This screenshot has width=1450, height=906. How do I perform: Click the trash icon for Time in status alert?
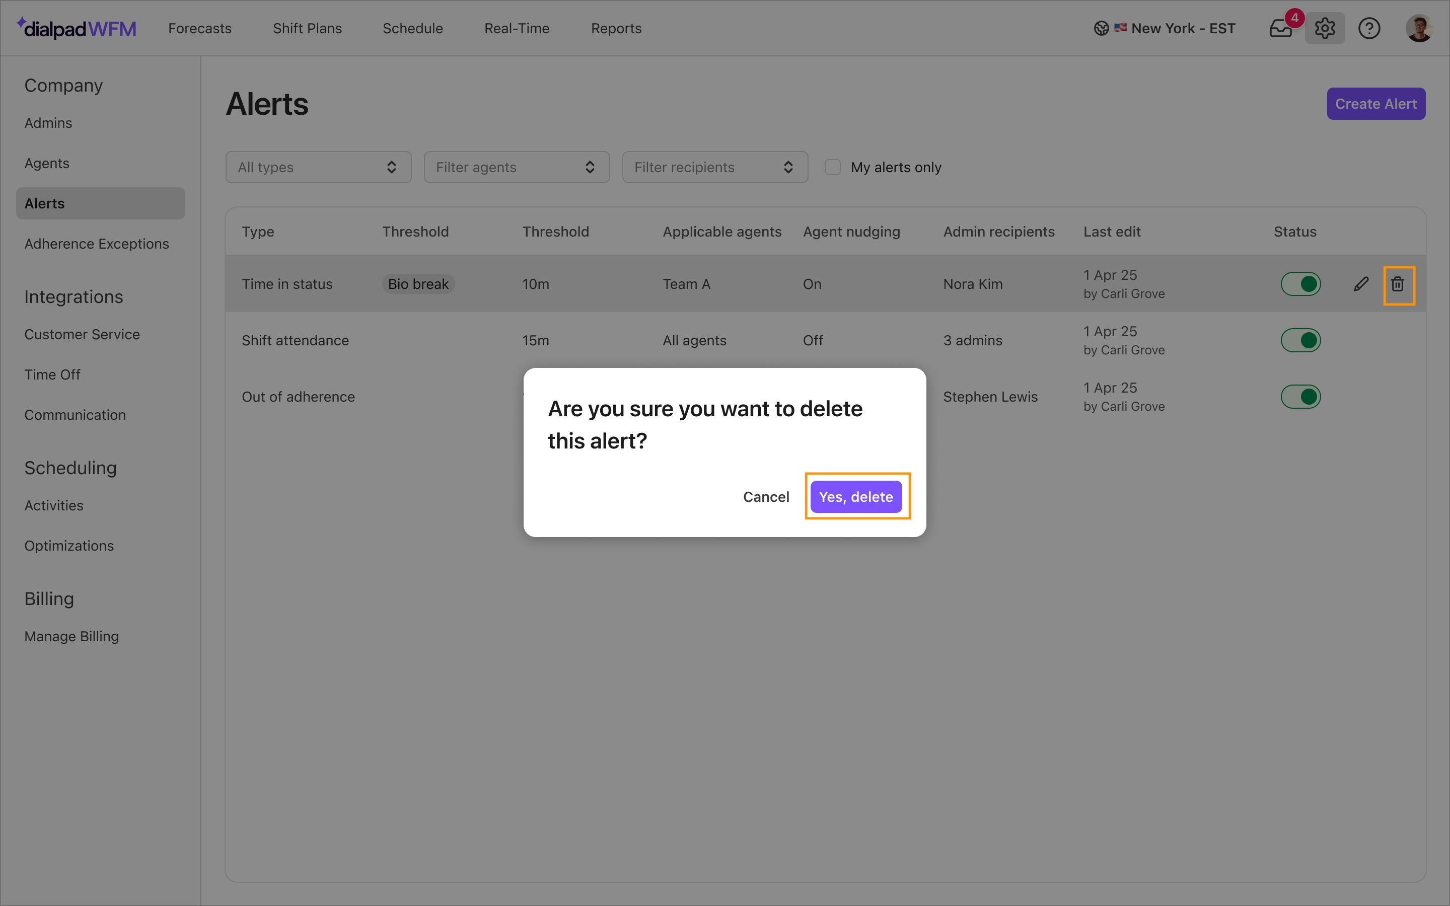tap(1398, 284)
